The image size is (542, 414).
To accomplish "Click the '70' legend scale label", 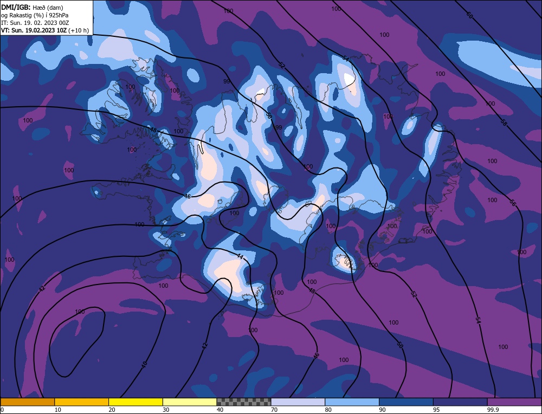I will tap(274, 410).
